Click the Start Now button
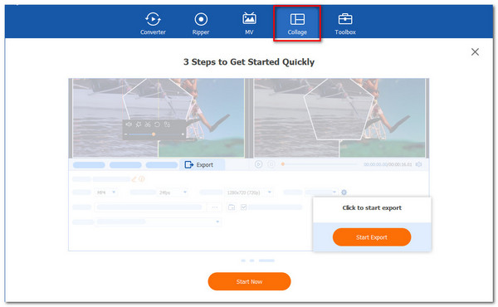This screenshot has height=307, width=498. point(249,281)
